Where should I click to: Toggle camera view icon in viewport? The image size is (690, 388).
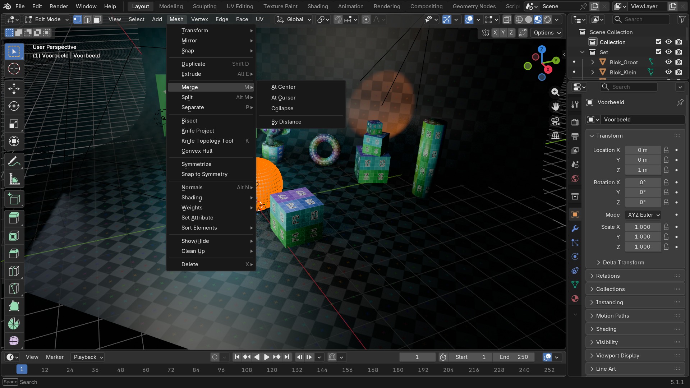point(555,121)
